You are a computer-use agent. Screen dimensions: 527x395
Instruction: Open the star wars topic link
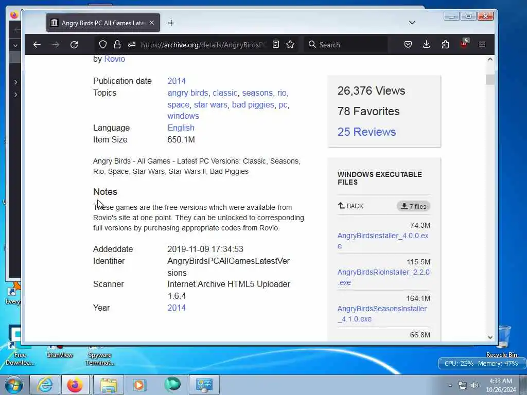210,105
